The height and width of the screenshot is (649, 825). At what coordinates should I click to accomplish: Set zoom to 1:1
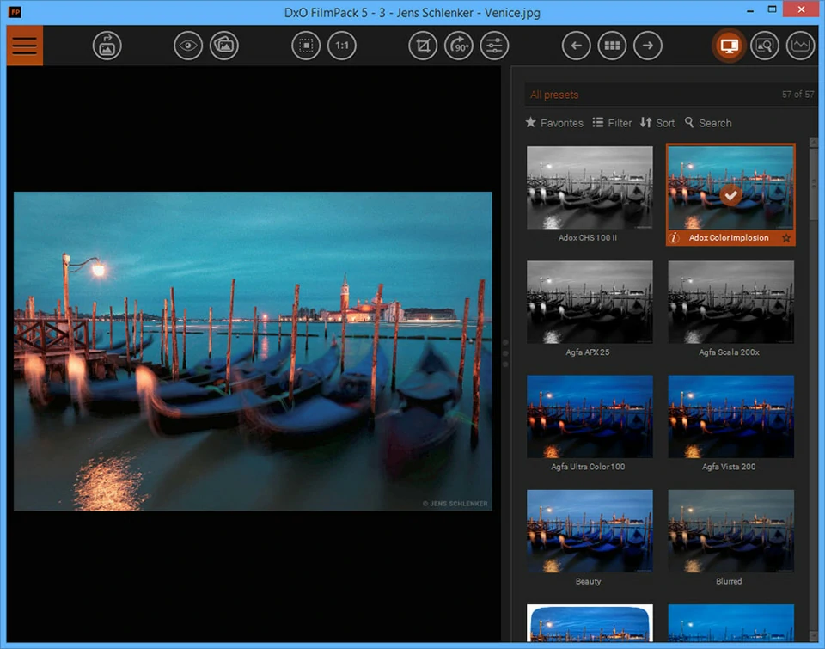(342, 46)
